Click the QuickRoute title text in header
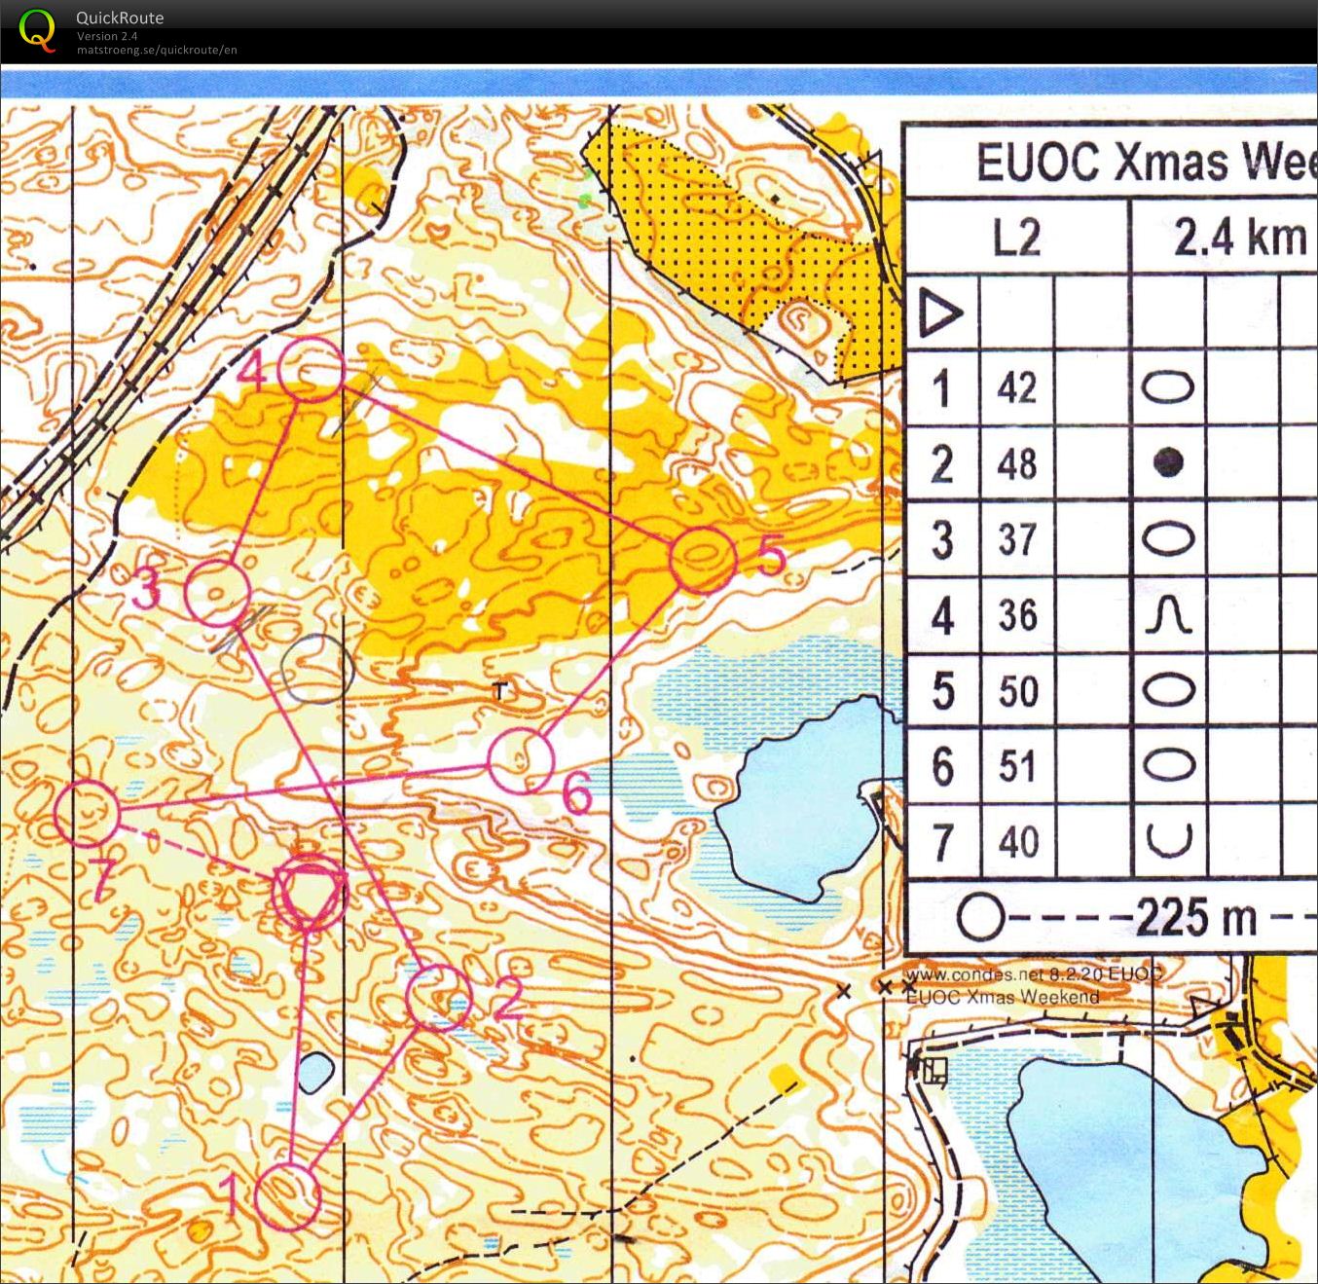This screenshot has height=1284, width=1318. [x=120, y=18]
